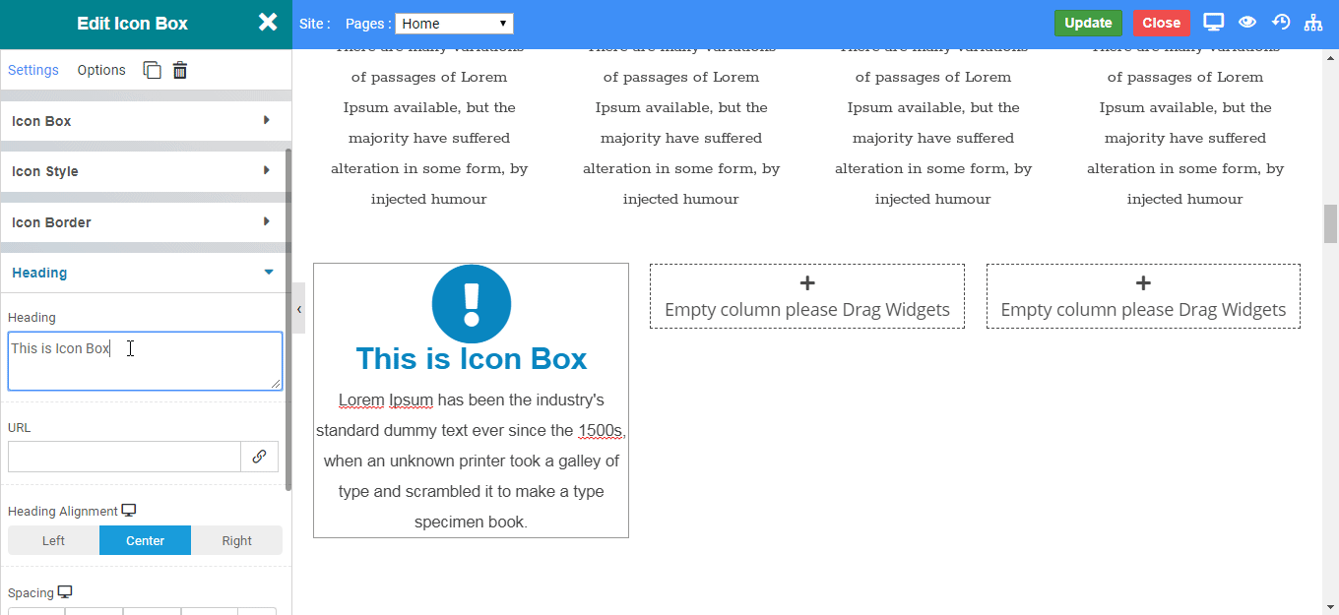Screen dimensions: 1339x615
Task: Click into the URL input field
Action: (x=124, y=457)
